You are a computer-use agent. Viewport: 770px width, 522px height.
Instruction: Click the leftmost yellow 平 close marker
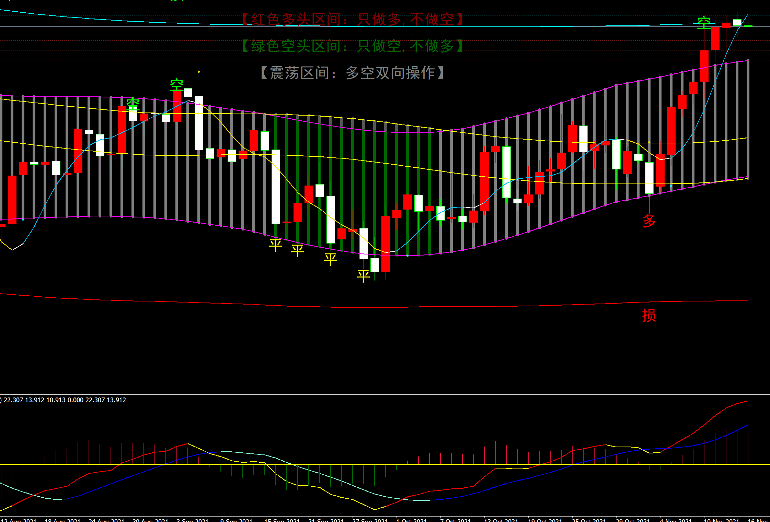pos(275,245)
